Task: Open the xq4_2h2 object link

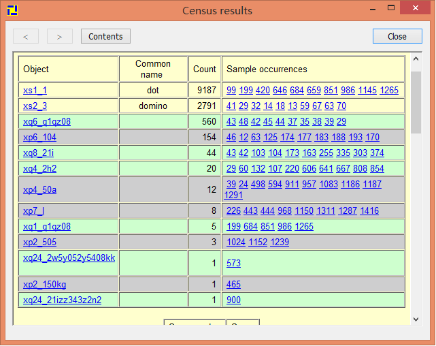Action: click(x=39, y=168)
